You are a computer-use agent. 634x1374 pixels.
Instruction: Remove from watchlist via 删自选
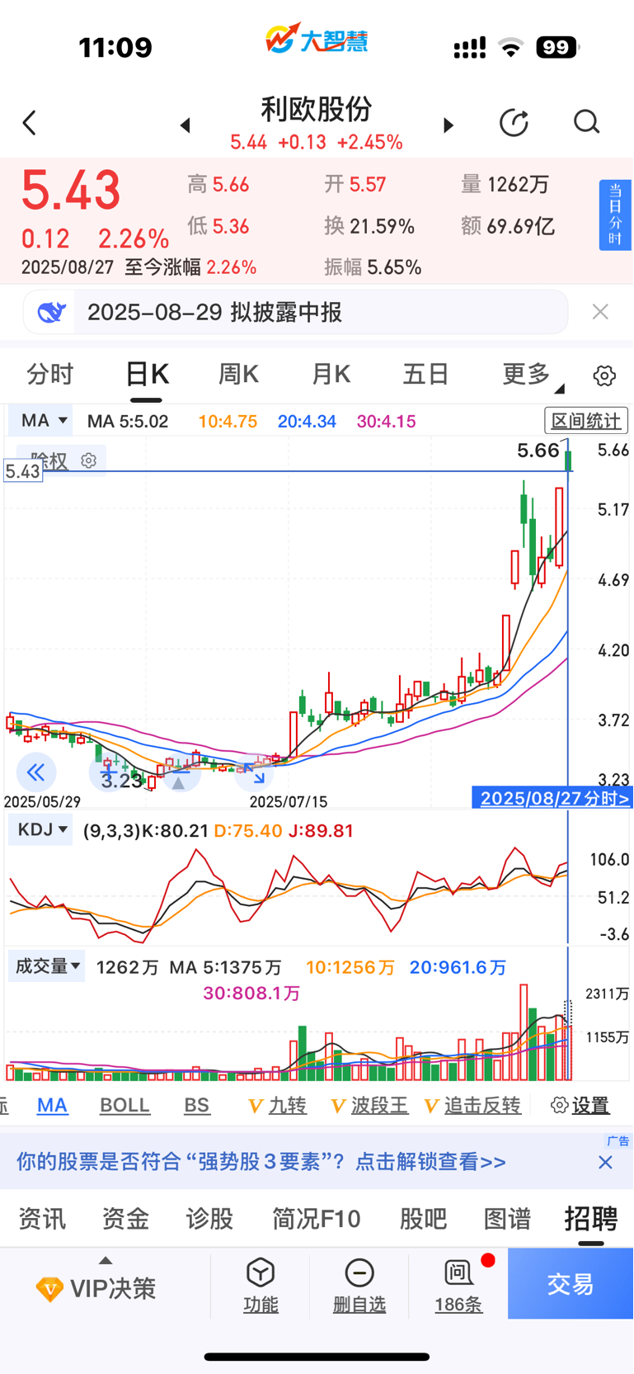pyautogui.click(x=359, y=1286)
